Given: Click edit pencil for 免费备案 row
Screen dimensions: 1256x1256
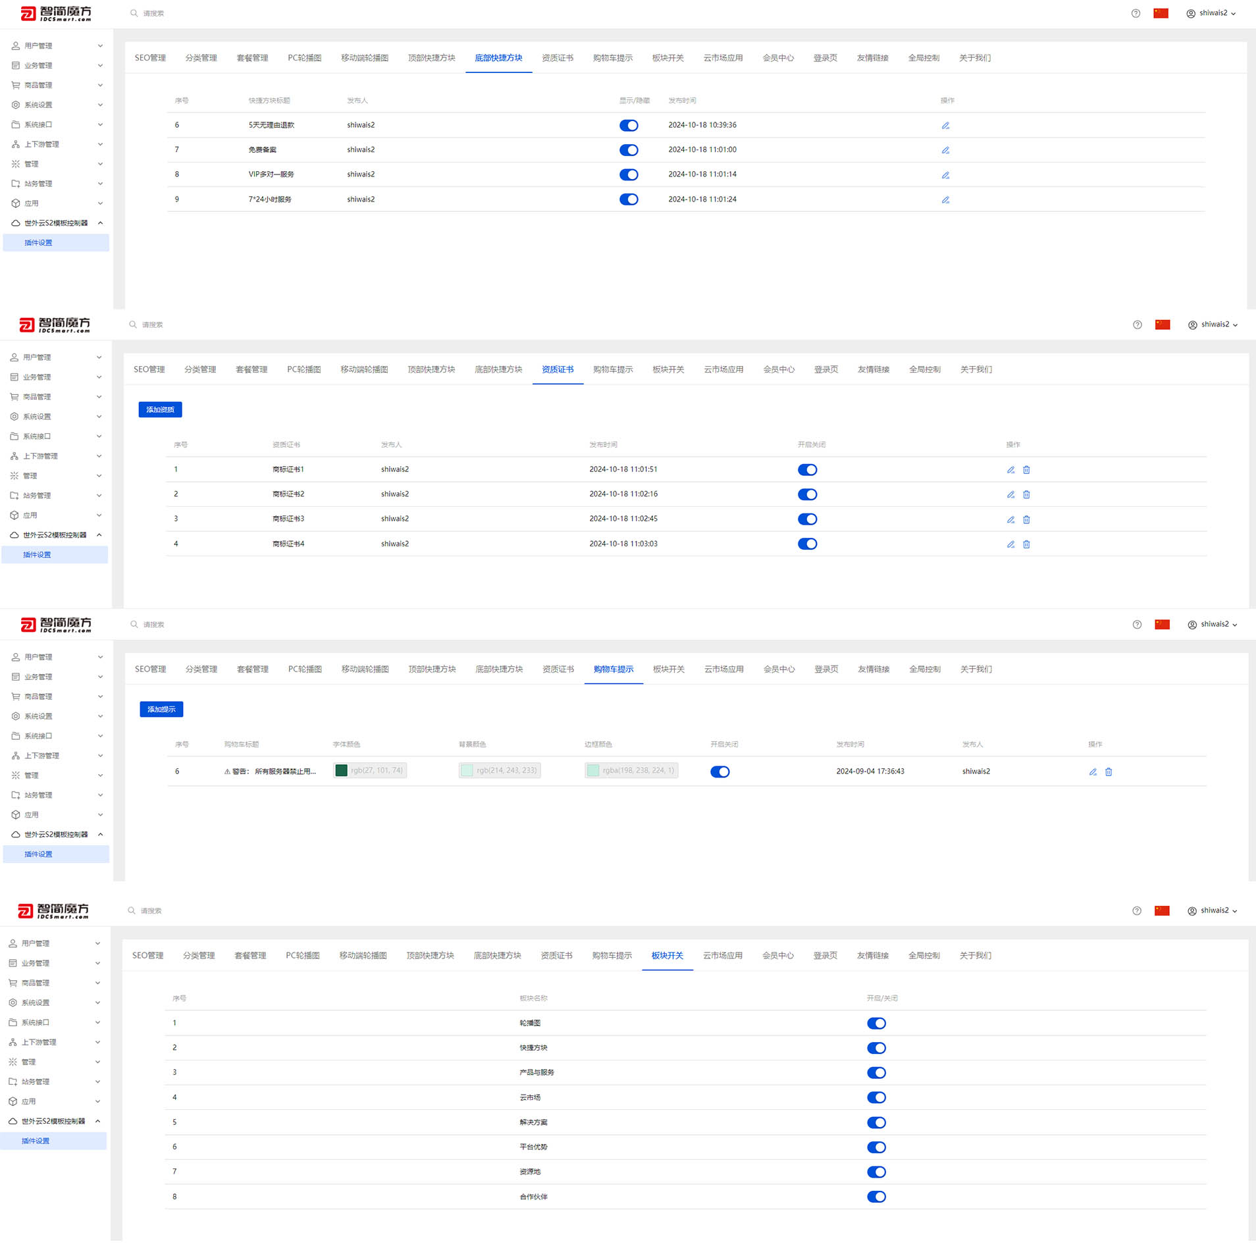Looking at the screenshot, I should [945, 150].
